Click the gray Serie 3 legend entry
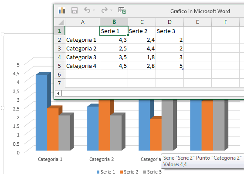244x174 pixels. click(152, 172)
